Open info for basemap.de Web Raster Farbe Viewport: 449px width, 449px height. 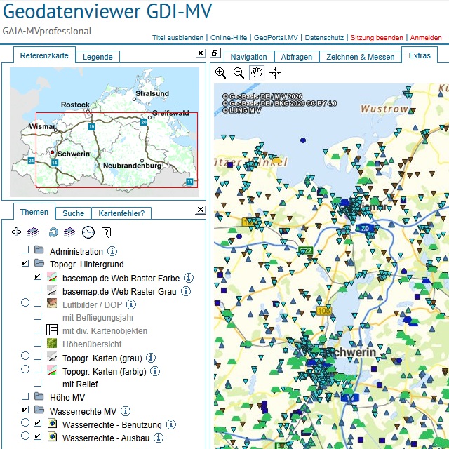[189, 278]
